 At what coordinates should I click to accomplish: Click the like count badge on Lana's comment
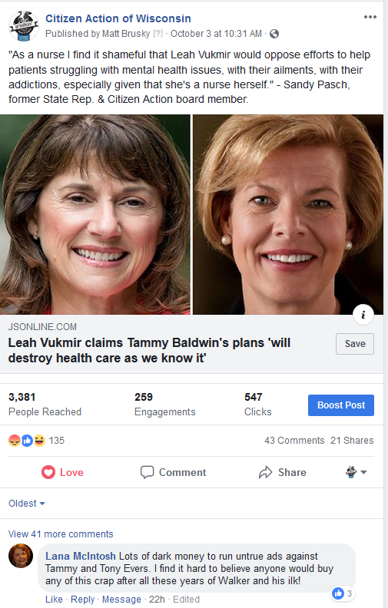(x=342, y=593)
